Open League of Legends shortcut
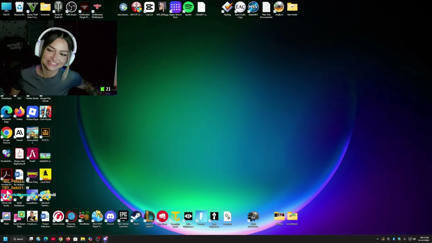Image resolution: width=432 pixels, height=243 pixels. [x=149, y=219]
